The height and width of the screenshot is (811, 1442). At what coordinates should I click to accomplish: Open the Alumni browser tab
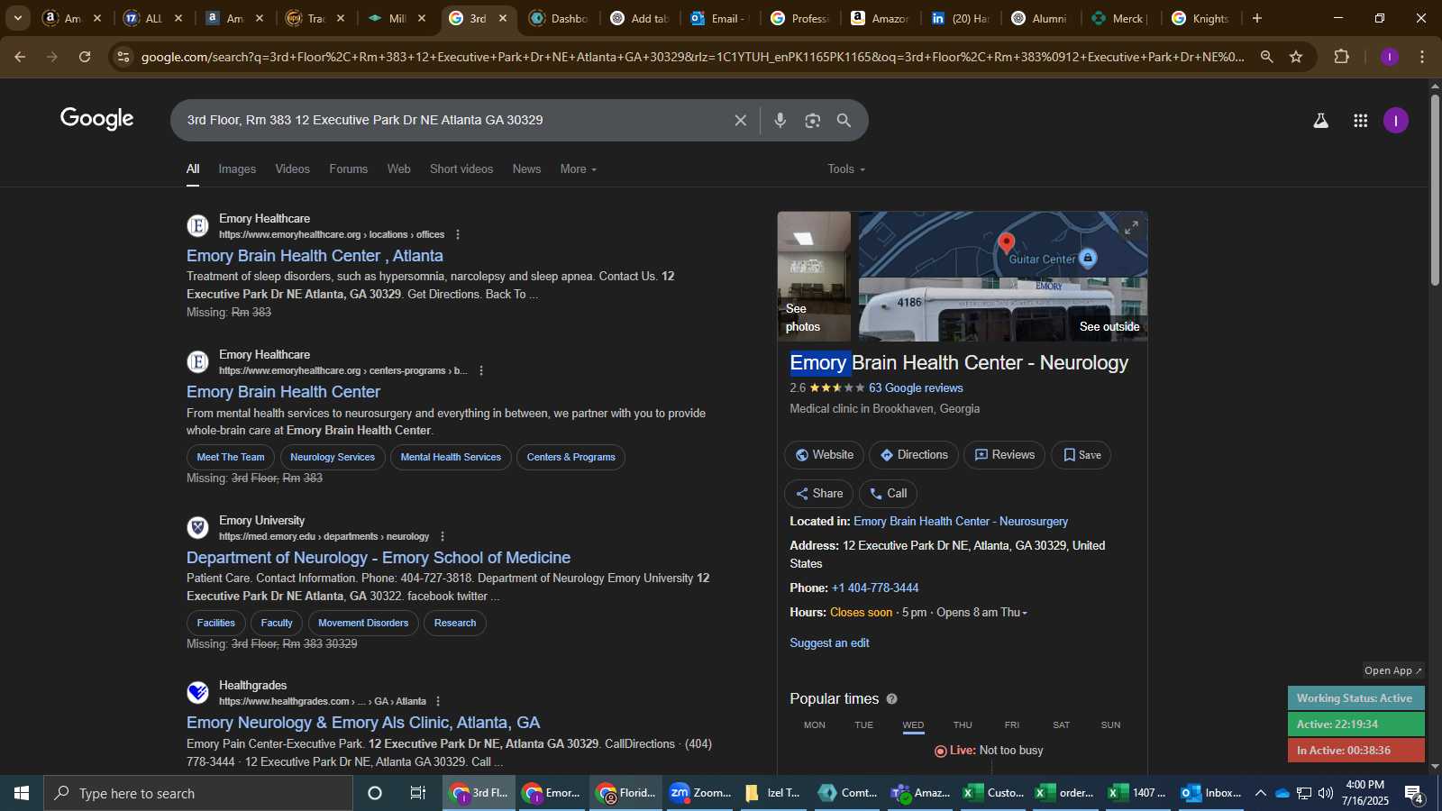pyautogui.click(x=1039, y=18)
